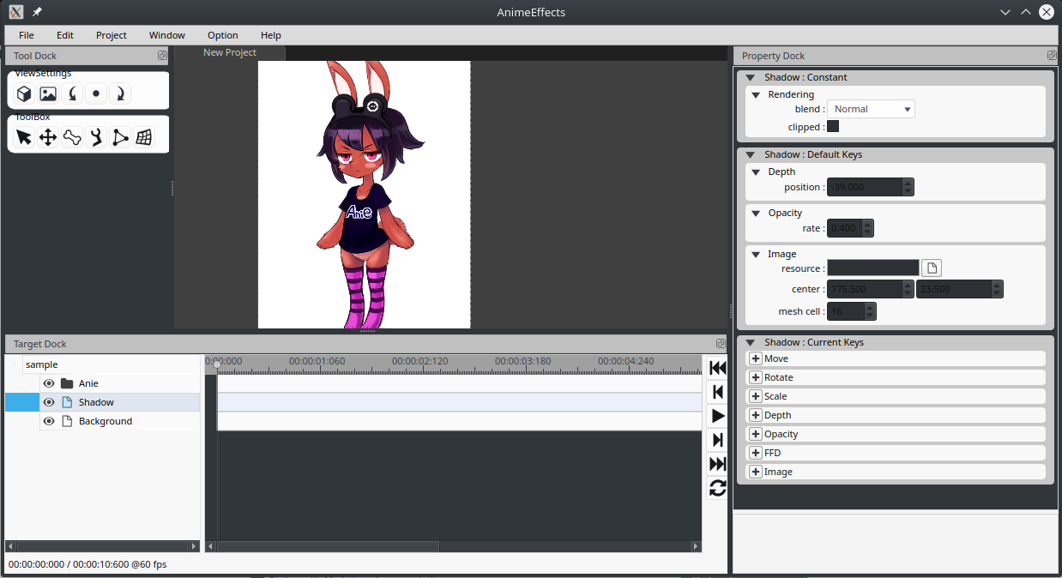Reset canvas rotation with the dot icon
1062x578 pixels.
point(96,93)
